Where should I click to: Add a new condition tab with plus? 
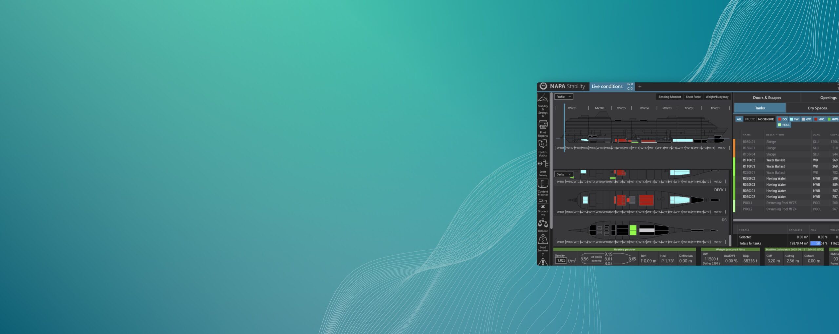640,86
